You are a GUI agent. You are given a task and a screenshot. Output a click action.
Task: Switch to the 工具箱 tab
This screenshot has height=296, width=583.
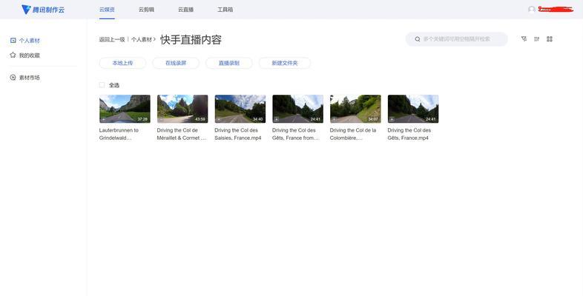(225, 10)
